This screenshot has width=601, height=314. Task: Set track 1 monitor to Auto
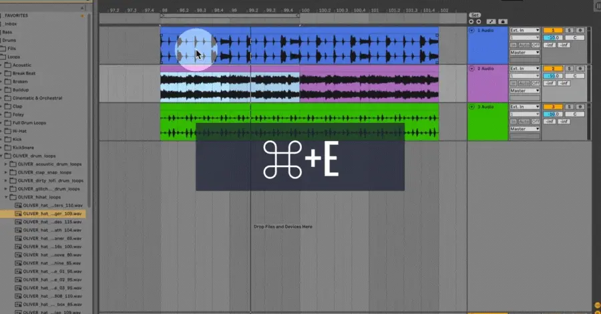click(x=524, y=45)
